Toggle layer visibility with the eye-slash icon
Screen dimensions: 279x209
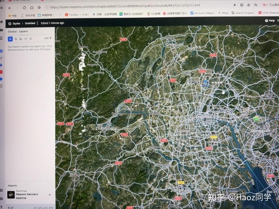click(x=26, y=39)
